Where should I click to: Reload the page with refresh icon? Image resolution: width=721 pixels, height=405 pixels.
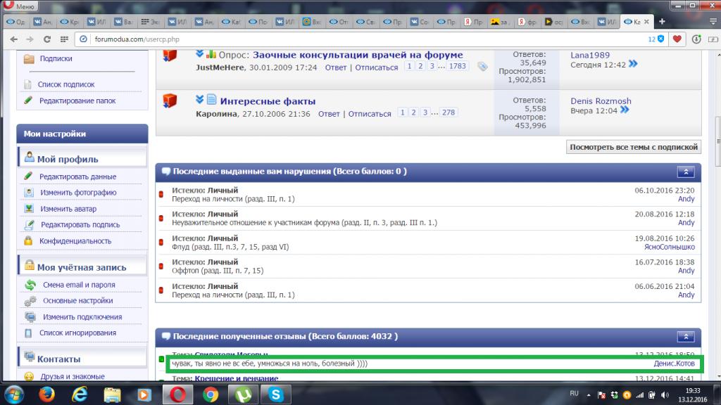point(47,39)
